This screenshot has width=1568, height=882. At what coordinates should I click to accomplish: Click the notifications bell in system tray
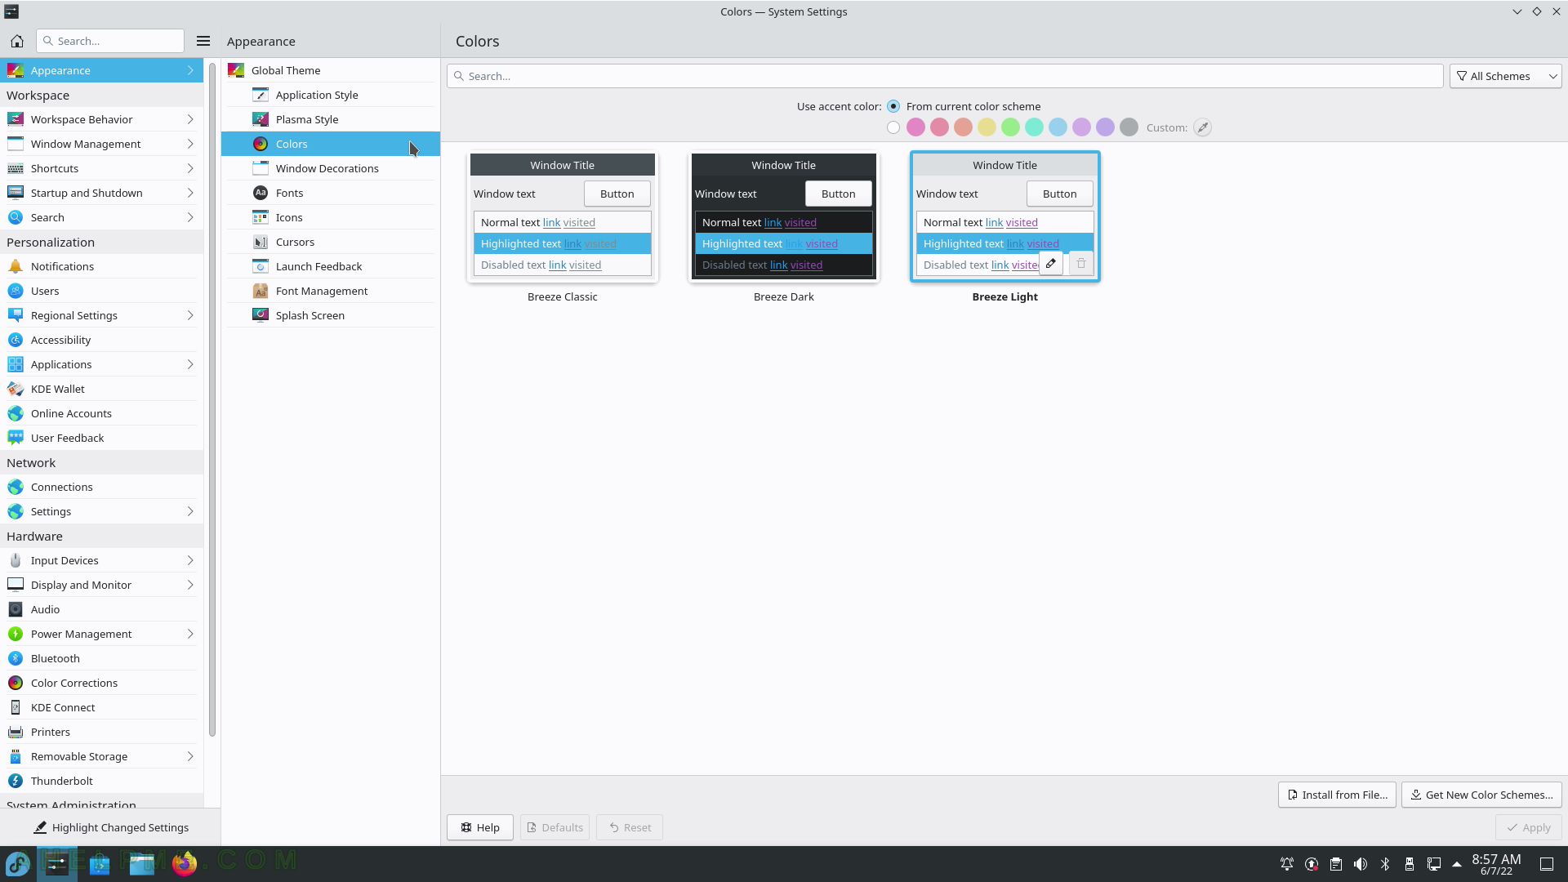click(x=1287, y=864)
